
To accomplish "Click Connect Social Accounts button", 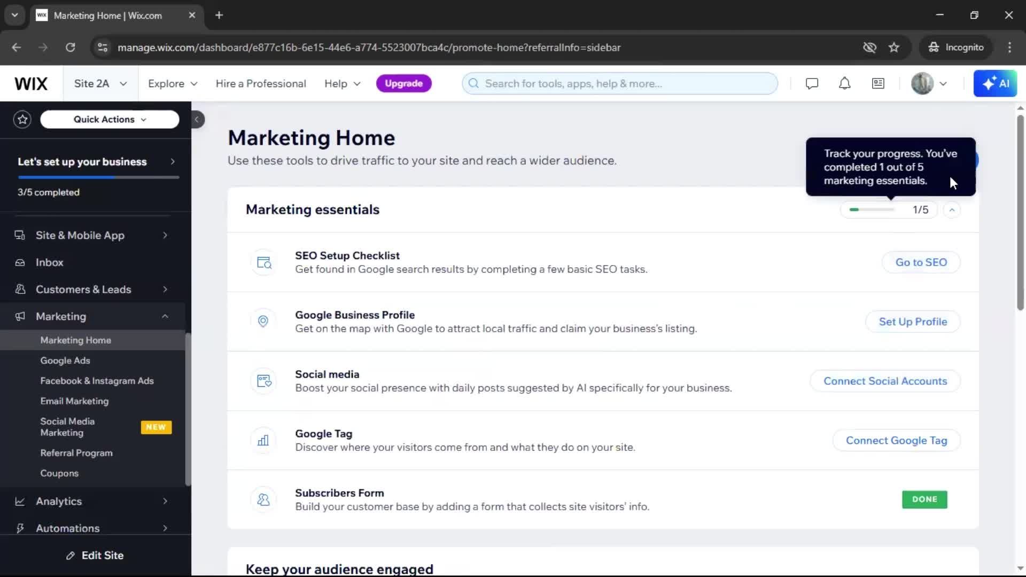I will [x=885, y=381].
